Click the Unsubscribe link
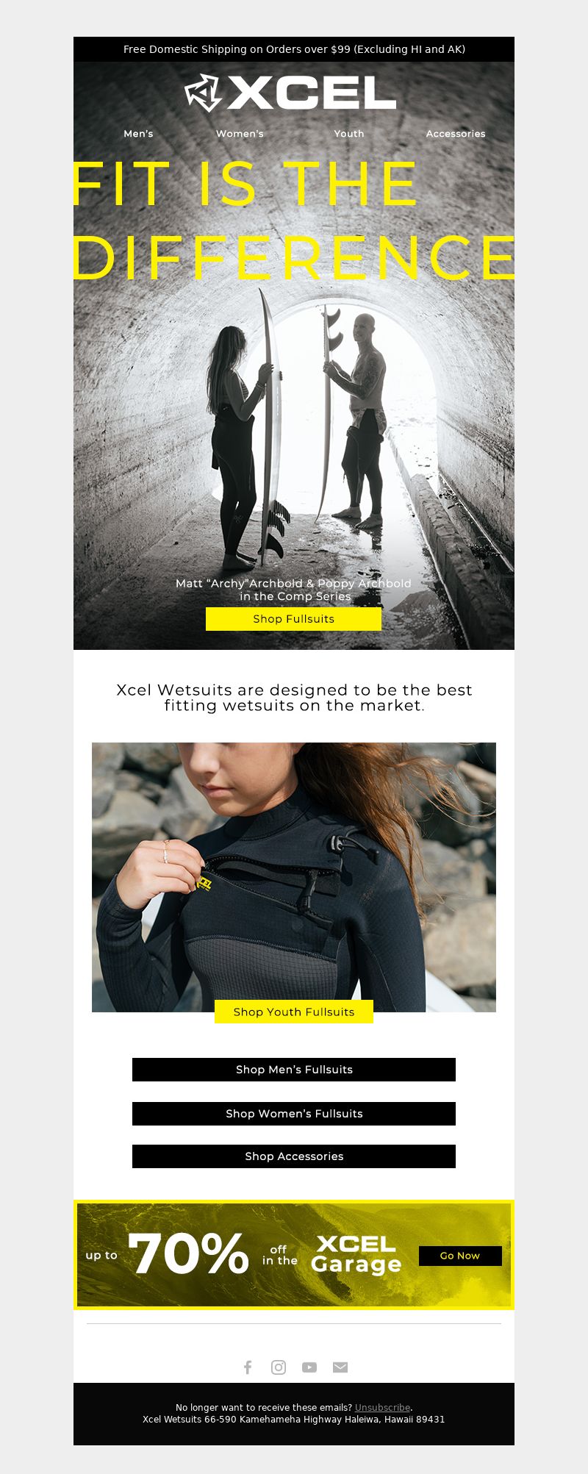This screenshot has height=1474, width=588. (382, 1408)
